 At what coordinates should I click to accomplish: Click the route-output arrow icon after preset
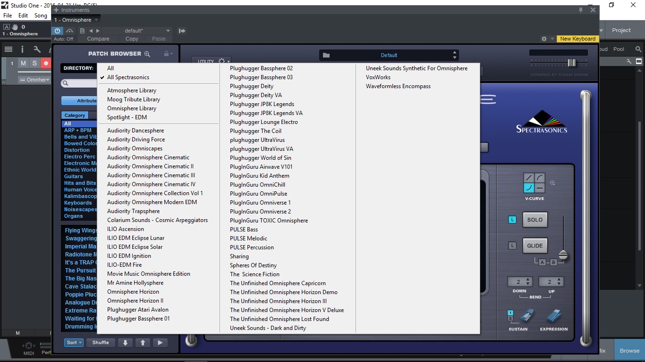182,31
